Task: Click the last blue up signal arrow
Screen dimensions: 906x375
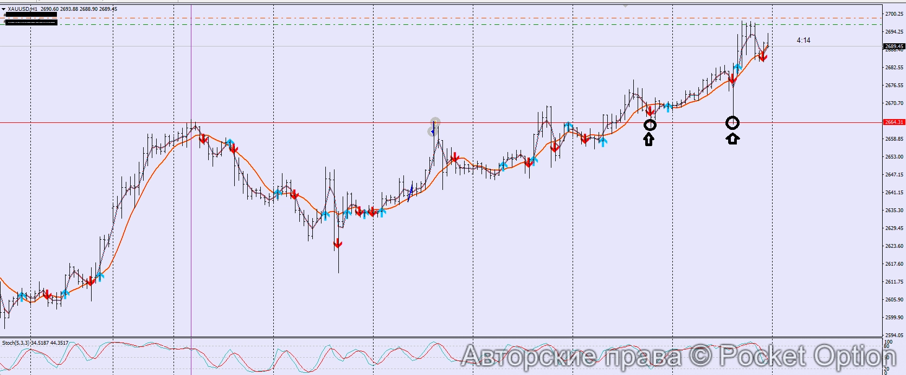Action: coord(737,68)
